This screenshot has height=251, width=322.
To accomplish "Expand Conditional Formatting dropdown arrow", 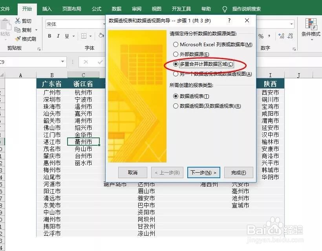I will [312, 40].
